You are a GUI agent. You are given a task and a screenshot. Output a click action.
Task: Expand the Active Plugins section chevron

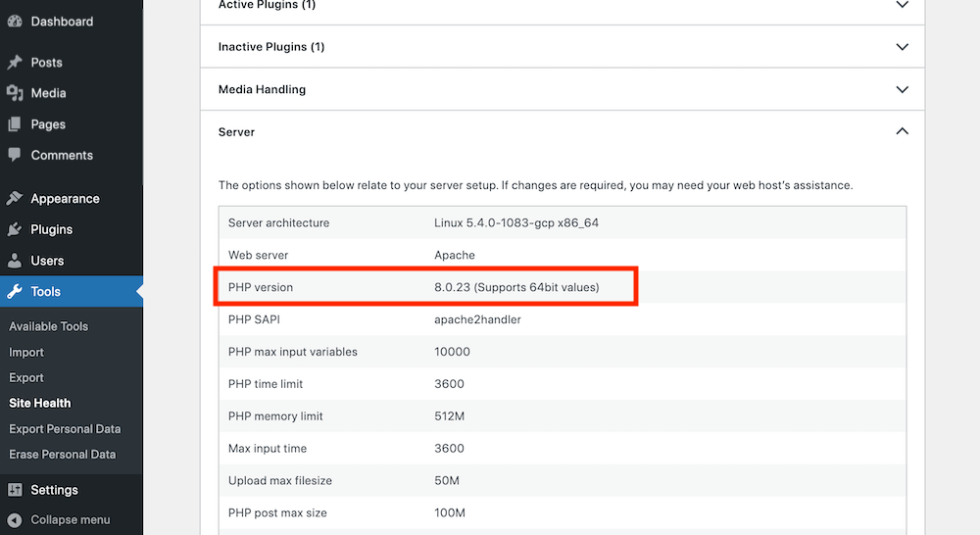(902, 4)
